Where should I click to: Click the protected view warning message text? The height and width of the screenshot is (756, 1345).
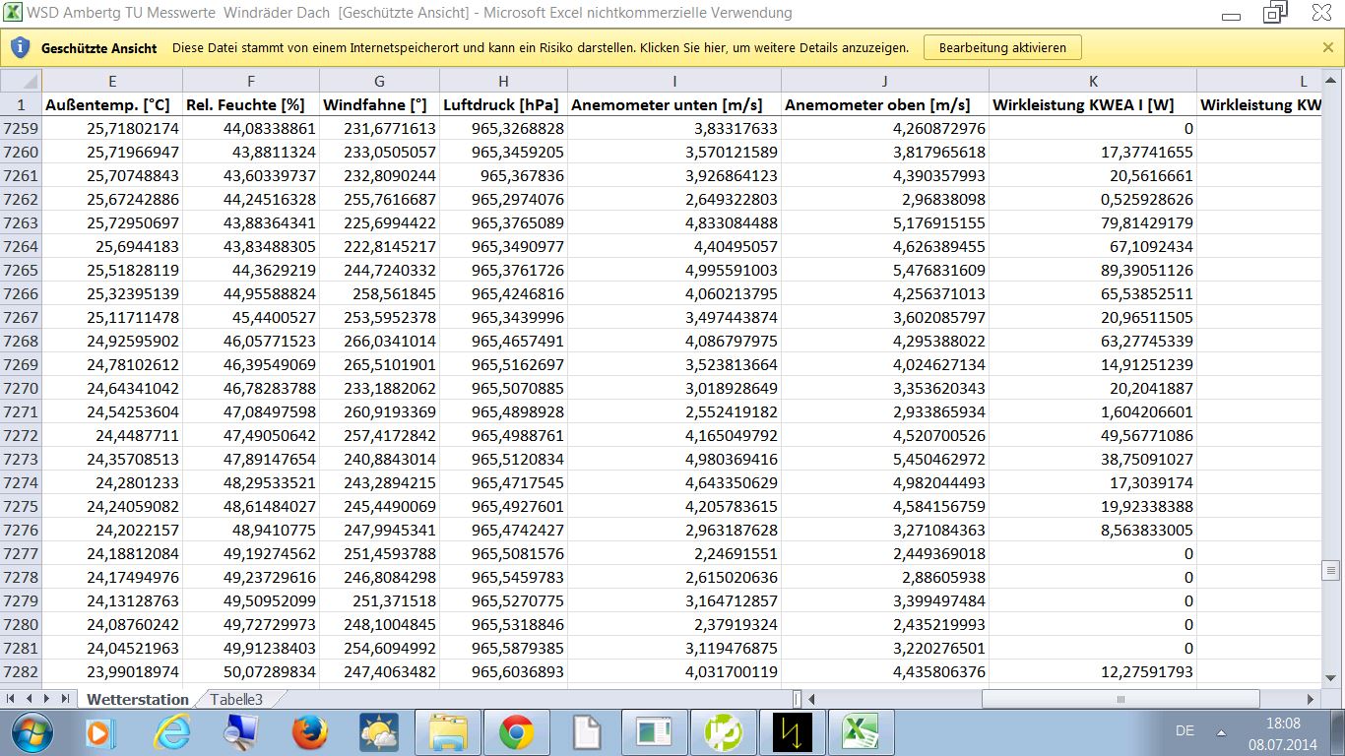coord(540,47)
